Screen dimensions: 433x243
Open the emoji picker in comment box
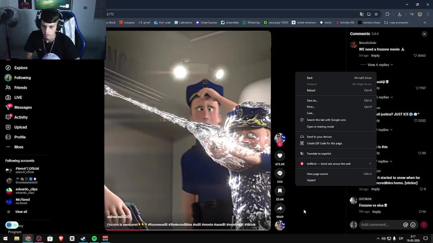[x=413, y=225]
